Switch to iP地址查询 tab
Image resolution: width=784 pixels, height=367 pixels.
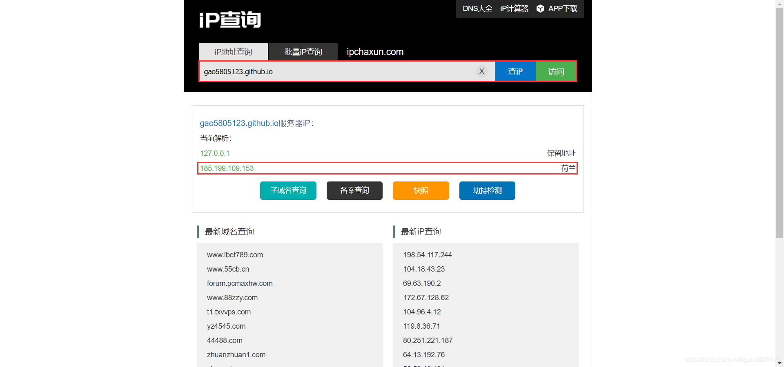point(233,52)
